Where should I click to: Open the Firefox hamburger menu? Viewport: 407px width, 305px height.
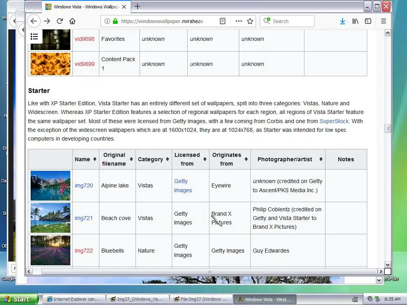[x=384, y=21]
